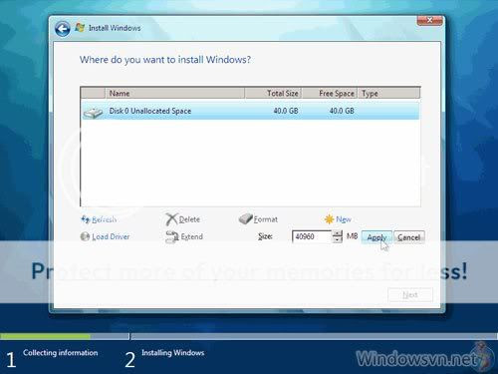498x374 pixels.
Task: Click the Extend link
Action: coord(192,236)
